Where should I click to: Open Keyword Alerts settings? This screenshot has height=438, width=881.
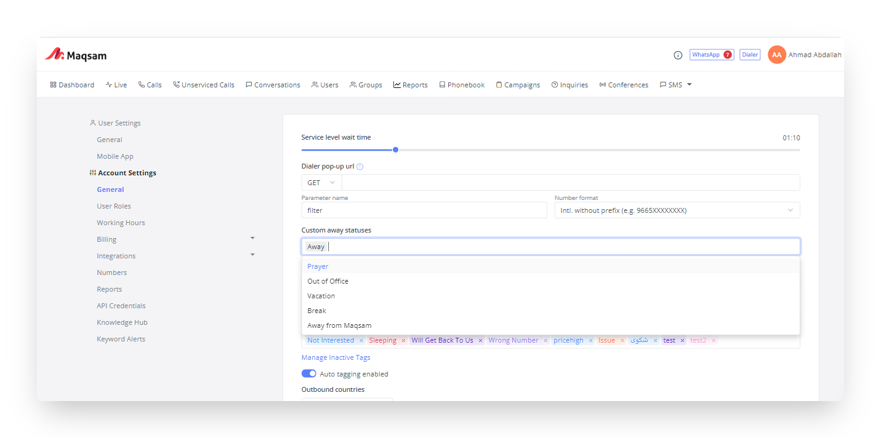pyautogui.click(x=121, y=339)
